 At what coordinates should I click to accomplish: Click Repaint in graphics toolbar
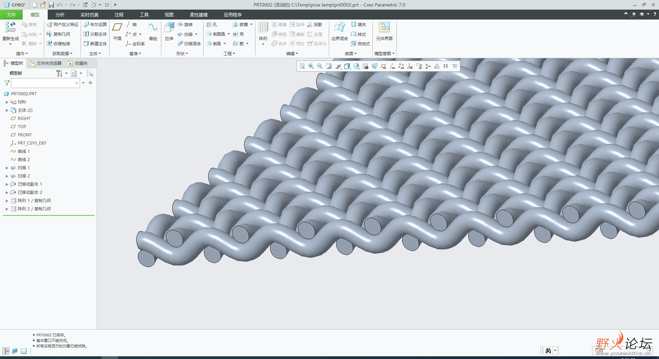point(329,66)
